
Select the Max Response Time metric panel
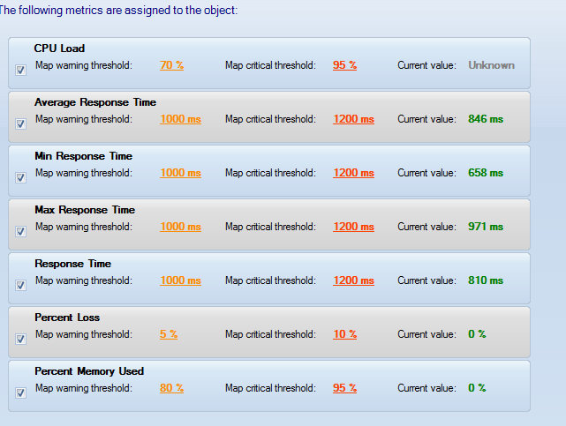(269, 225)
